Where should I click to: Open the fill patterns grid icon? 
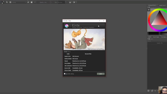(10, 2)
